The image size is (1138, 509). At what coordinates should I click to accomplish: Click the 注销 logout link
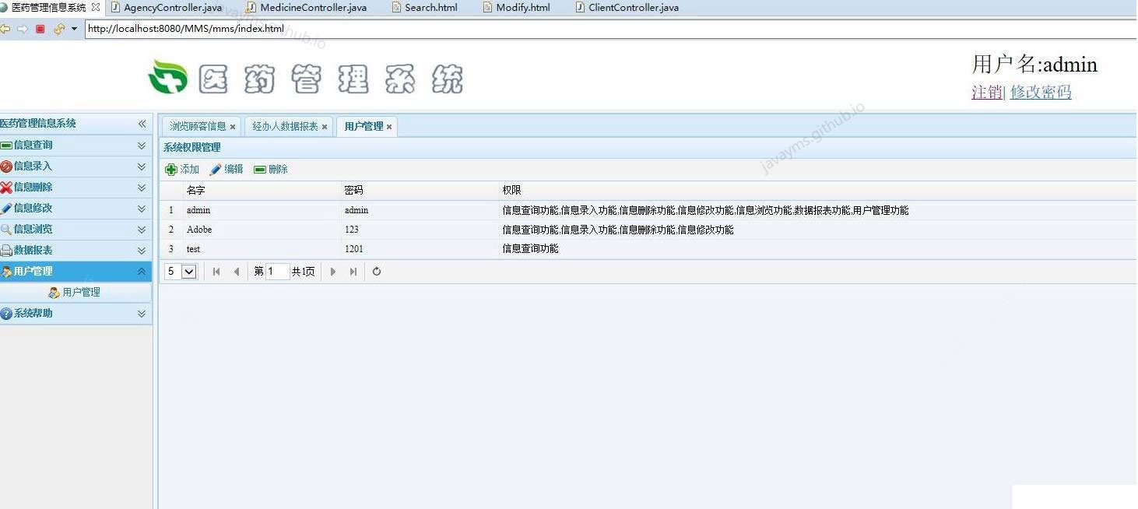point(985,92)
